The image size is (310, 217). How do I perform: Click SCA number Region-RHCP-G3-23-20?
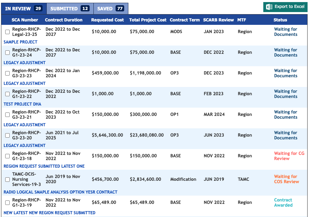point(27,135)
